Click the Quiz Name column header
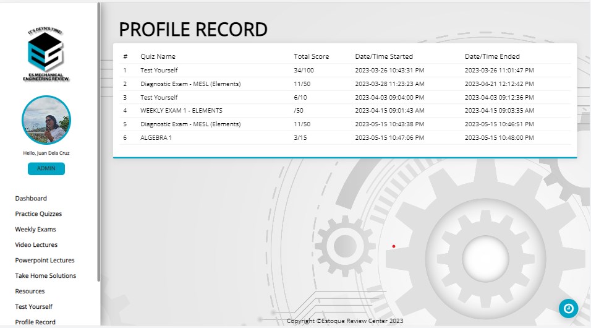Screen dimensions: 591x328 pos(158,56)
